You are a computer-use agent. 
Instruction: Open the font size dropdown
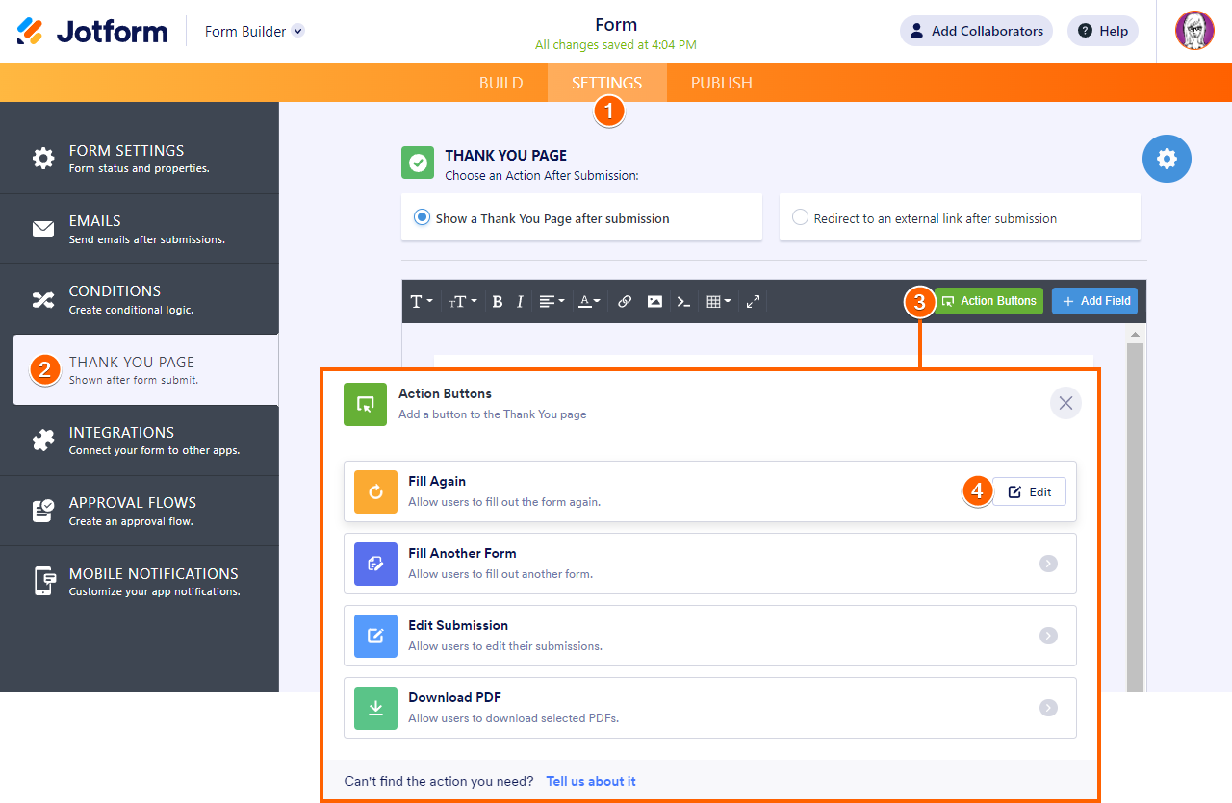(x=462, y=301)
